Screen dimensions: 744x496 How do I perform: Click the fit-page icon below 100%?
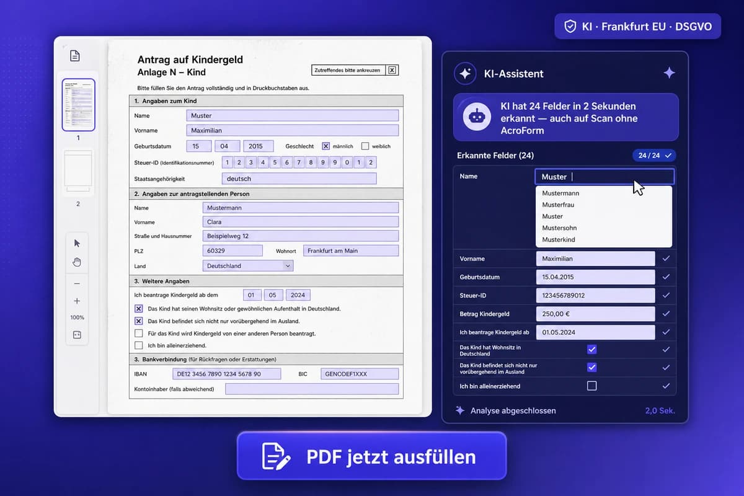[x=77, y=335]
